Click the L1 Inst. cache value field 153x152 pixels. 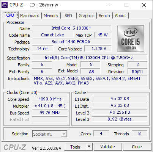tap(120, 105)
